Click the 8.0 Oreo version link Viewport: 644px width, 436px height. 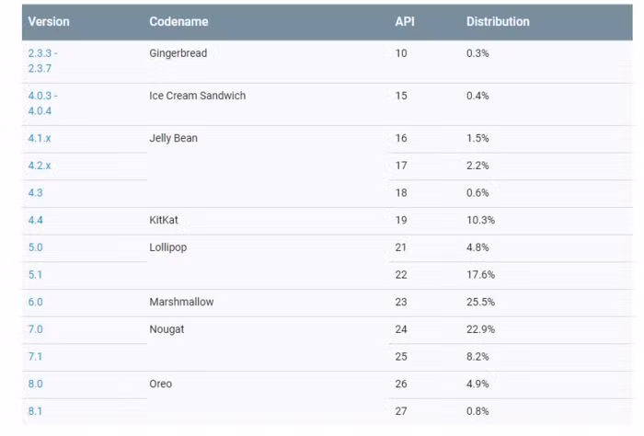36,384
